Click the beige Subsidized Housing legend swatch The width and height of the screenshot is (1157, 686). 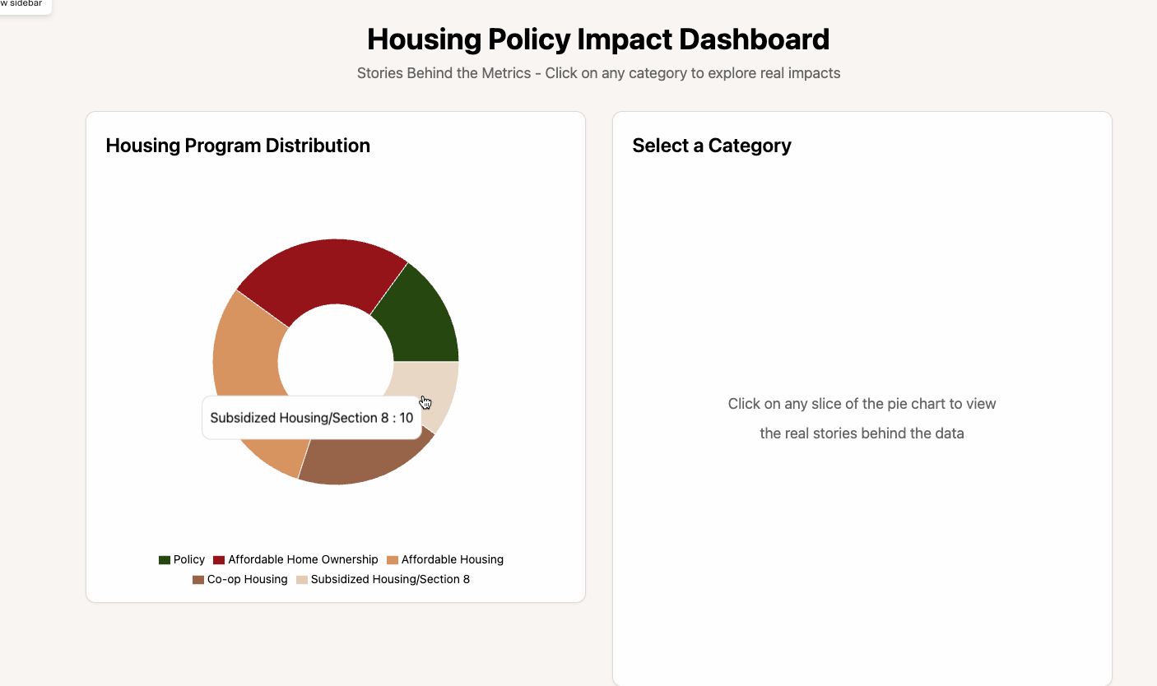coord(302,580)
